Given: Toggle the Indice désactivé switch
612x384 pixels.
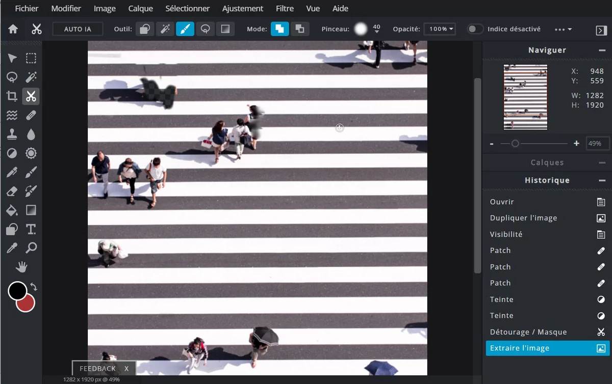Looking at the screenshot, I should pos(475,29).
